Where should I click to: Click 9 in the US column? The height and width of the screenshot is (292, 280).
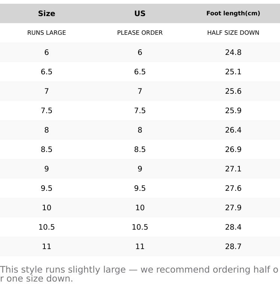(140, 169)
